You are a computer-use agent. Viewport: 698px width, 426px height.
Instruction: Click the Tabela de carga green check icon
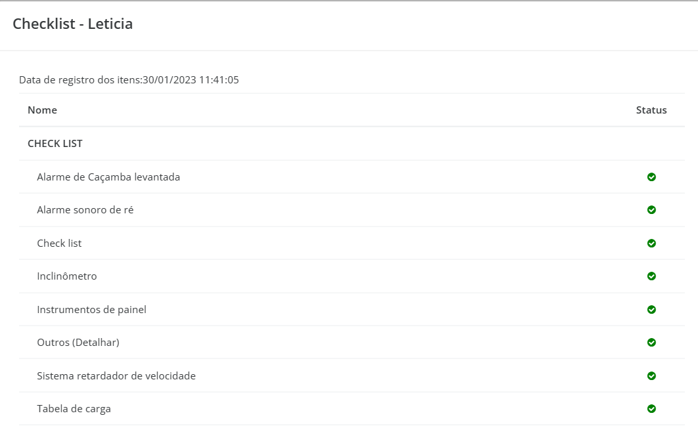651,409
